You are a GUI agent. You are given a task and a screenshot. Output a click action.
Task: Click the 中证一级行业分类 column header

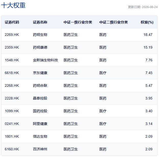pyautogui.click(x=78, y=22)
